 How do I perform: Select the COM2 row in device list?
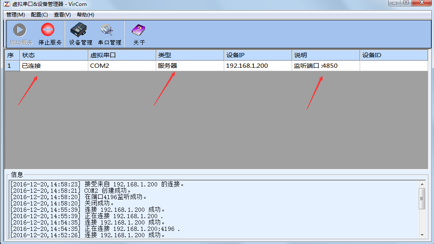click(122, 66)
